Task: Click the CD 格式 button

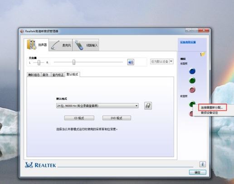Action: [x=79, y=118]
